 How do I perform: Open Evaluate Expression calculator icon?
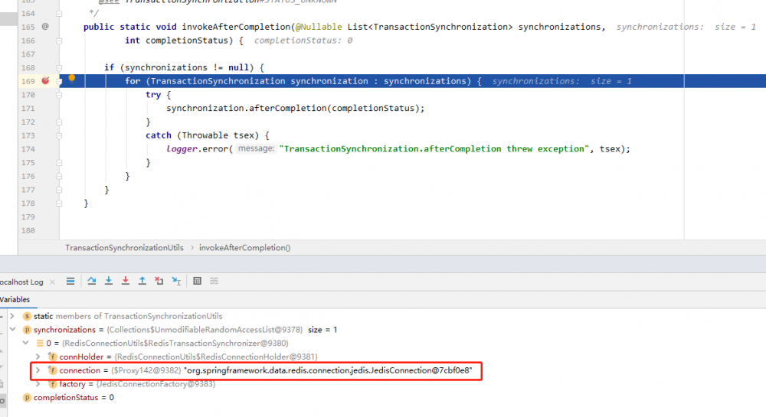coord(198,281)
